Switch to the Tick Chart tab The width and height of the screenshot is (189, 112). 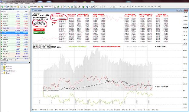[x=11, y=60]
